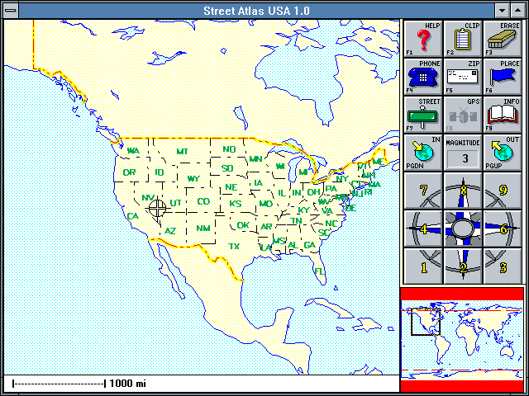The image size is (529, 396).
Task: Click the OK state label on map
Action: click(243, 225)
